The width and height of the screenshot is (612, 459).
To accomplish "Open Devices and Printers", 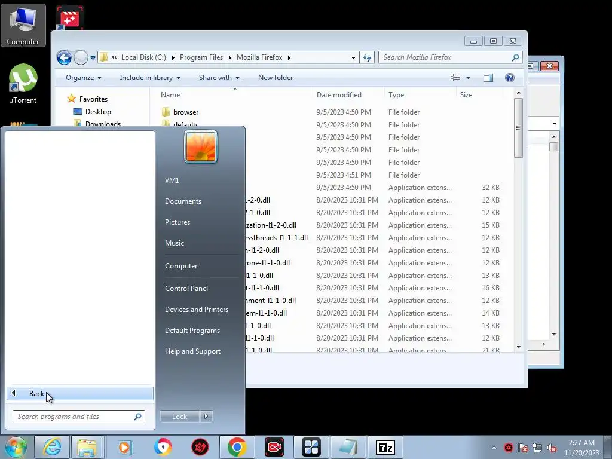I will pos(196,310).
